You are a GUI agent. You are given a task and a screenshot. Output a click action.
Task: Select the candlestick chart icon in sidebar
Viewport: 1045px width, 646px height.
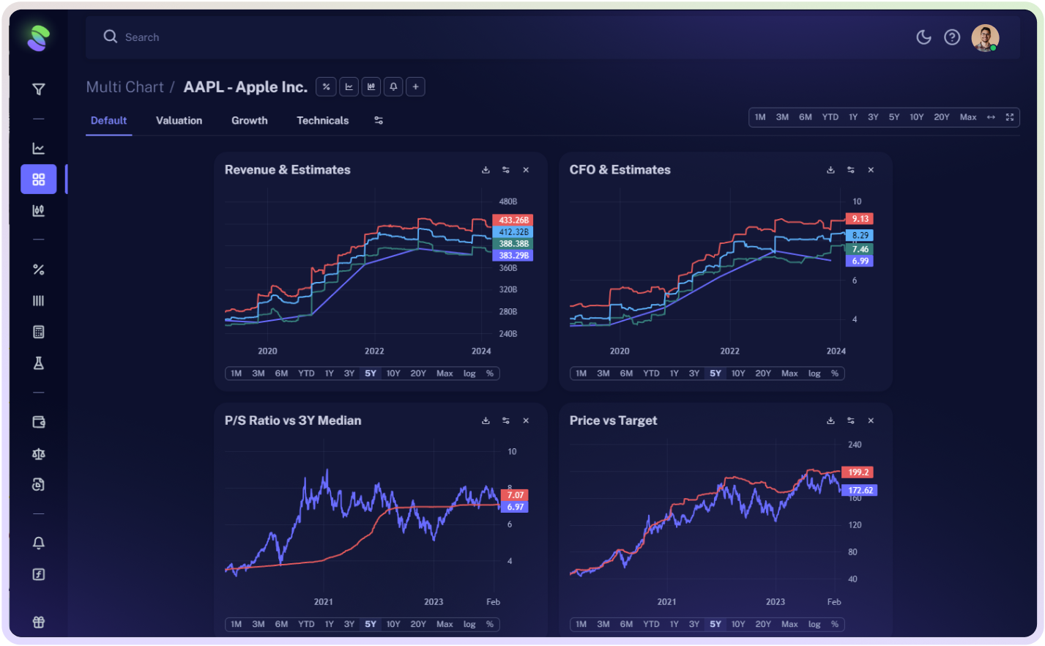click(x=38, y=210)
